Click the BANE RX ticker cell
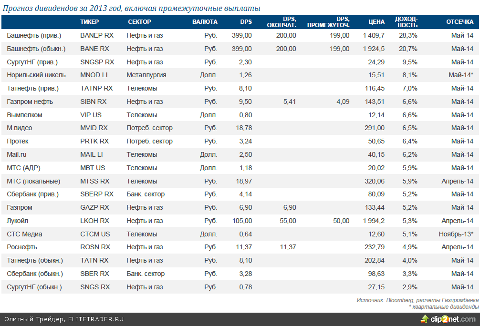This screenshot has width=480, height=326. 94,49
